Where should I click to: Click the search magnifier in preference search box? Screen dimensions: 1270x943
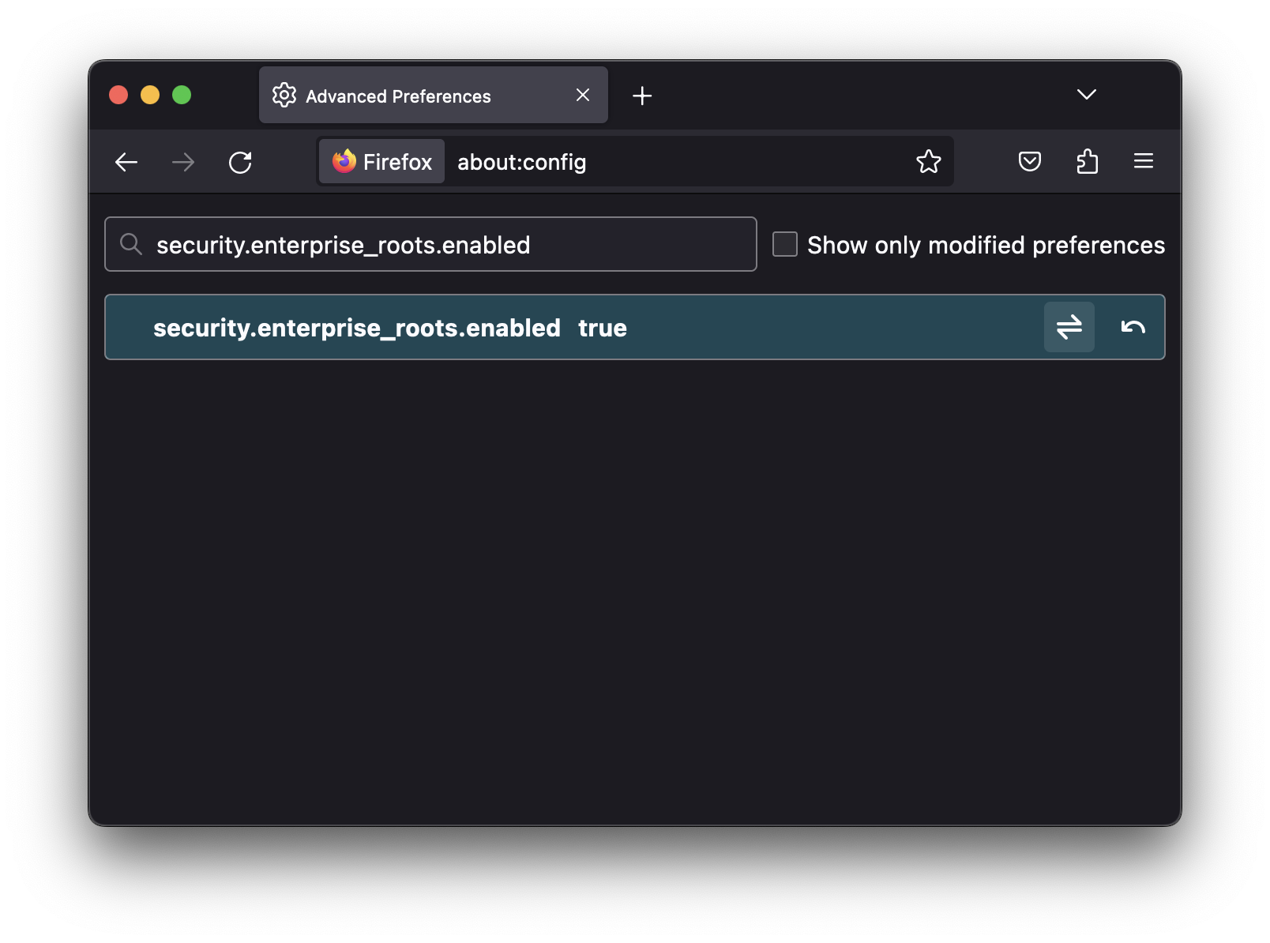(x=131, y=244)
